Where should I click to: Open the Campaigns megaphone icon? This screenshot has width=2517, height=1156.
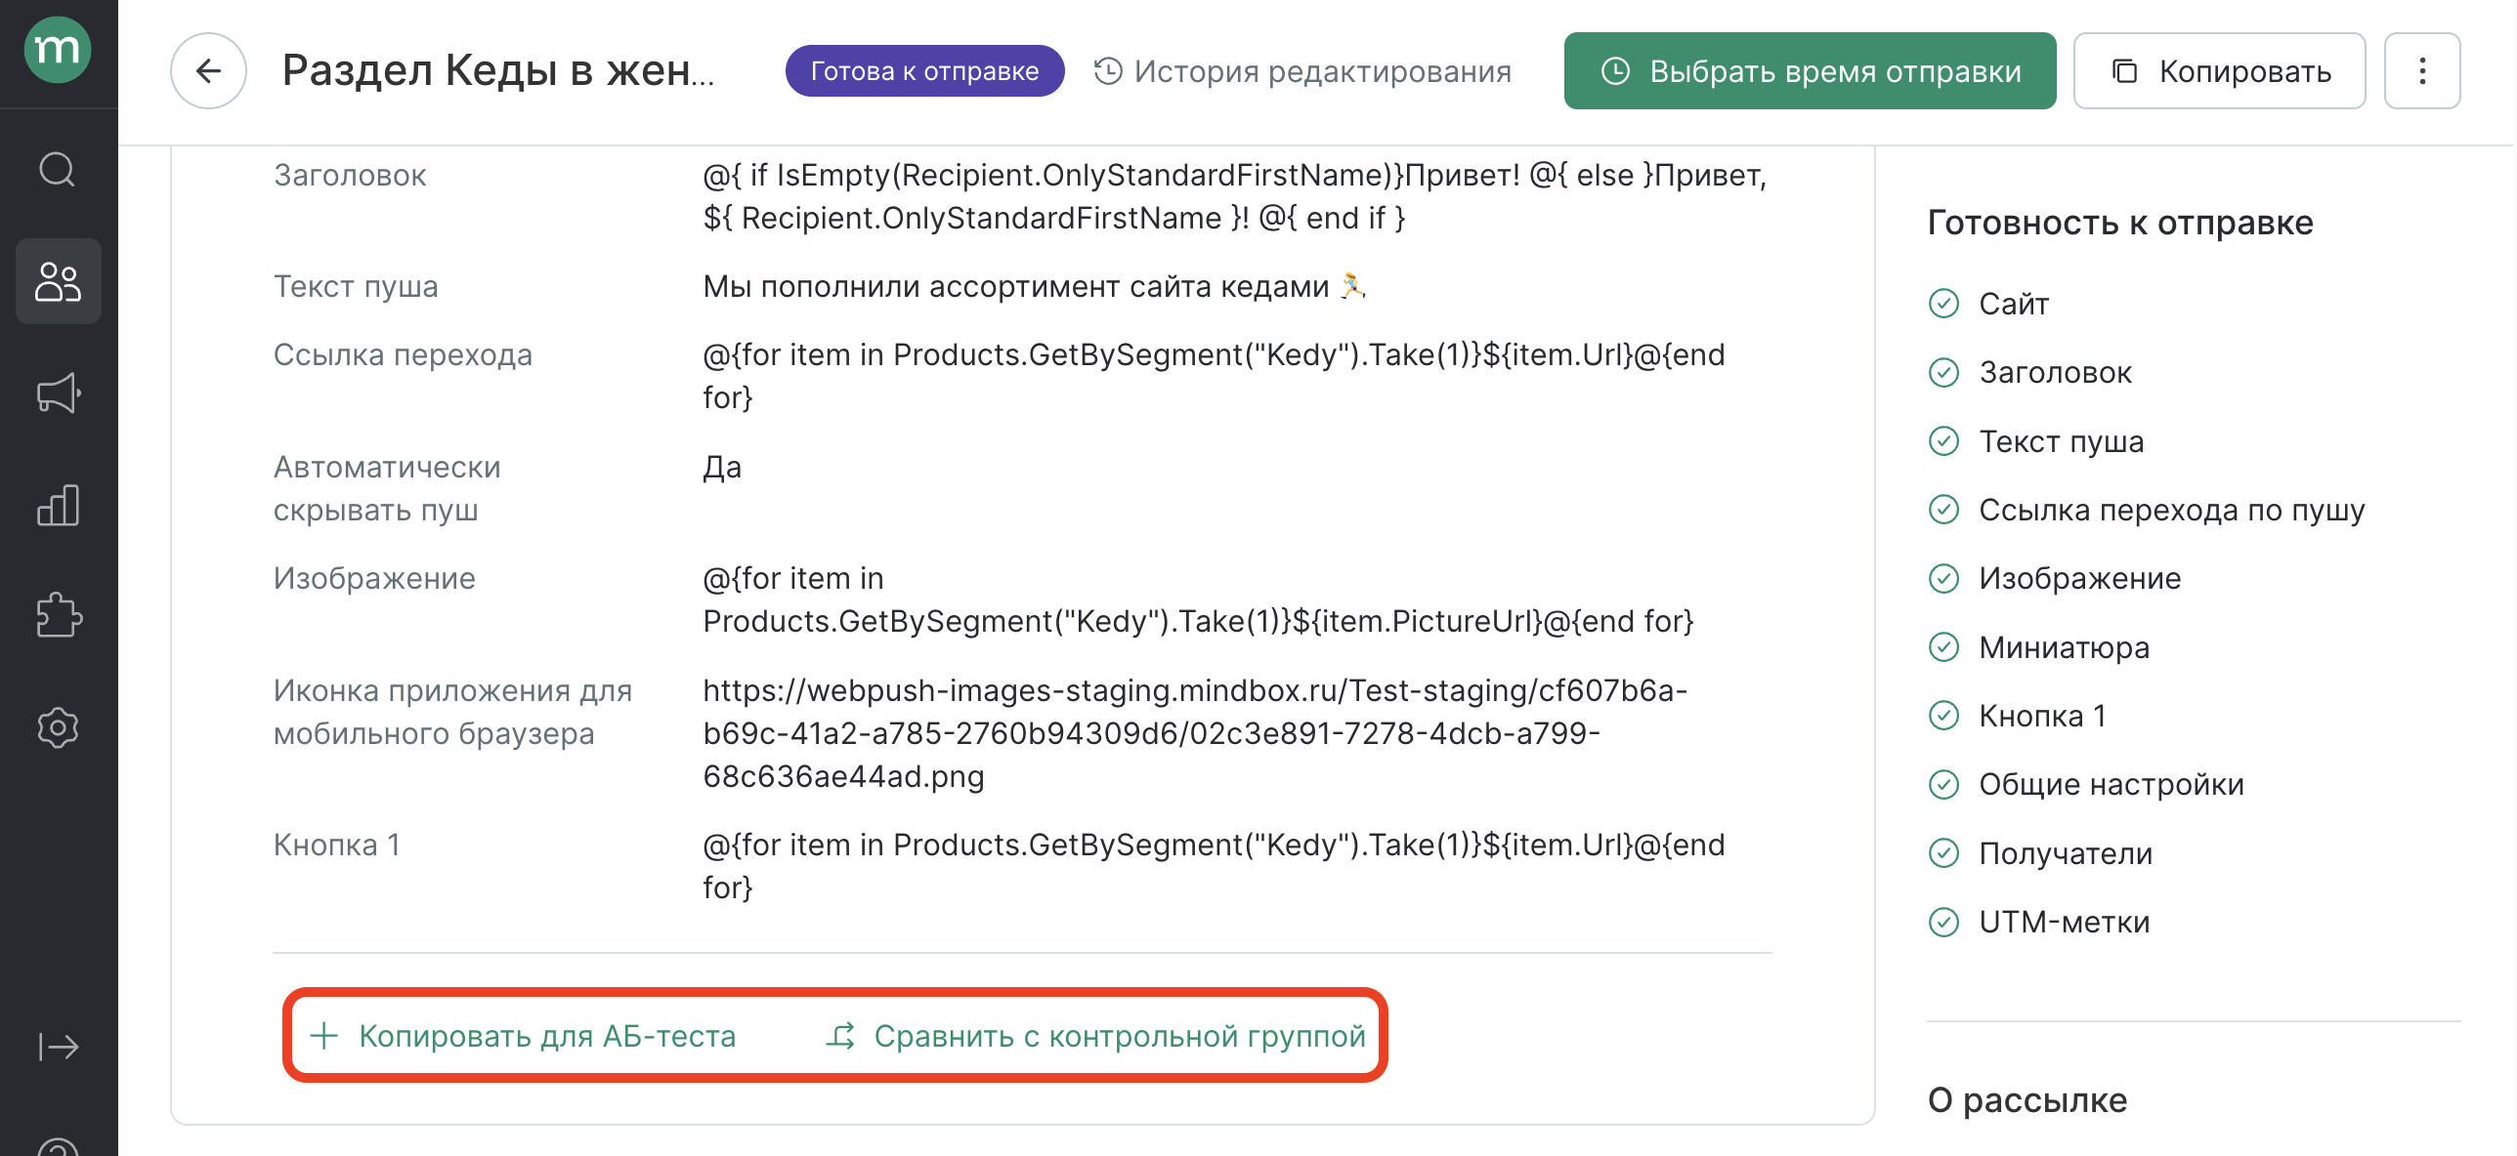58,393
